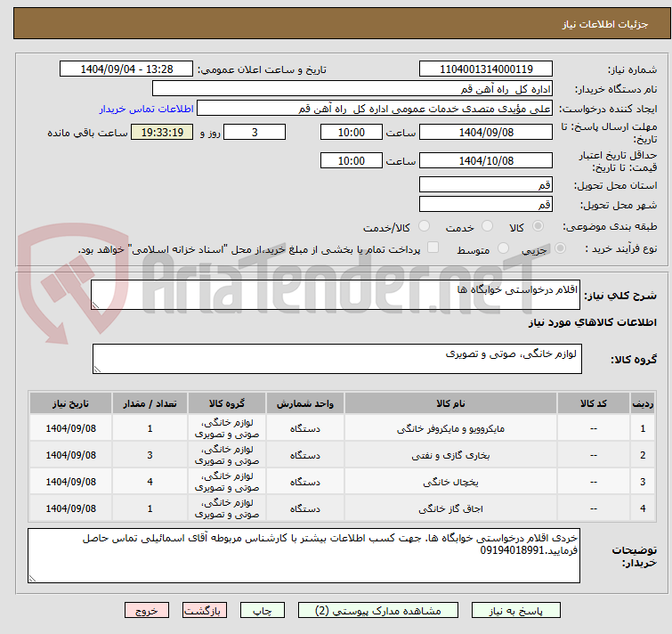Click the یخچال خانگی item name

[450, 482]
